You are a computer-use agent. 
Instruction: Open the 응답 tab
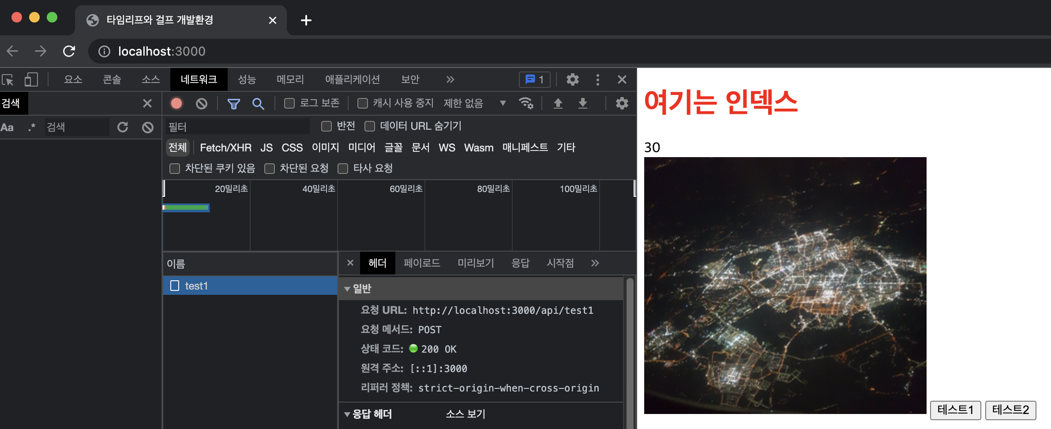[520, 263]
